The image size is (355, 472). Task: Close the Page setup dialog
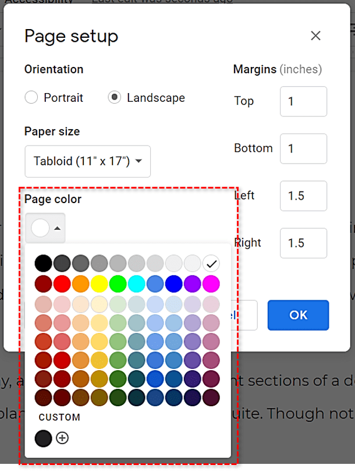(315, 36)
